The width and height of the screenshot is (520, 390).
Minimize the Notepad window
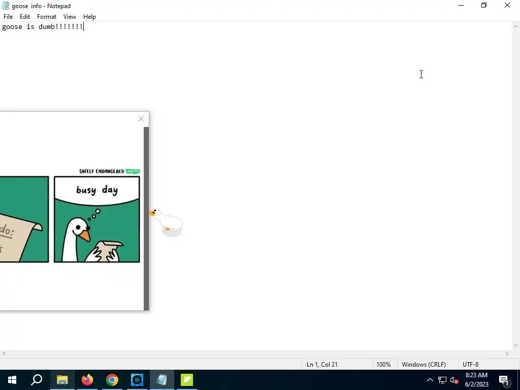[461, 5]
